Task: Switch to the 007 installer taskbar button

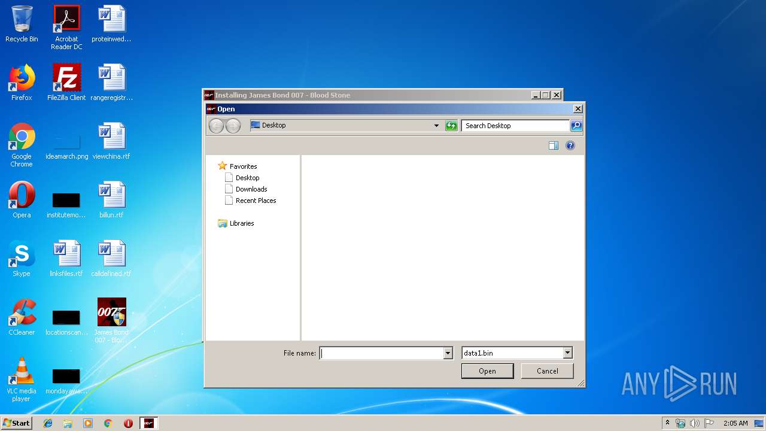Action: pyautogui.click(x=148, y=423)
